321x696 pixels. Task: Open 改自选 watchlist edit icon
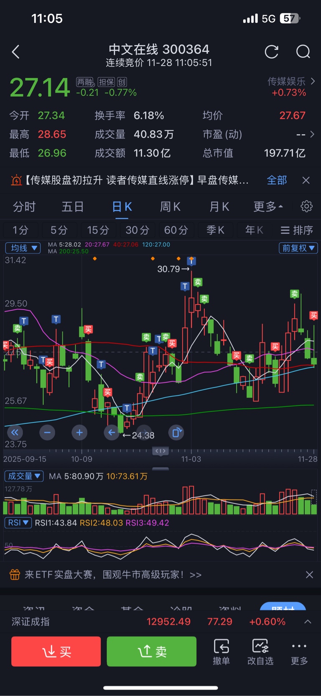(x=260, y=652)
